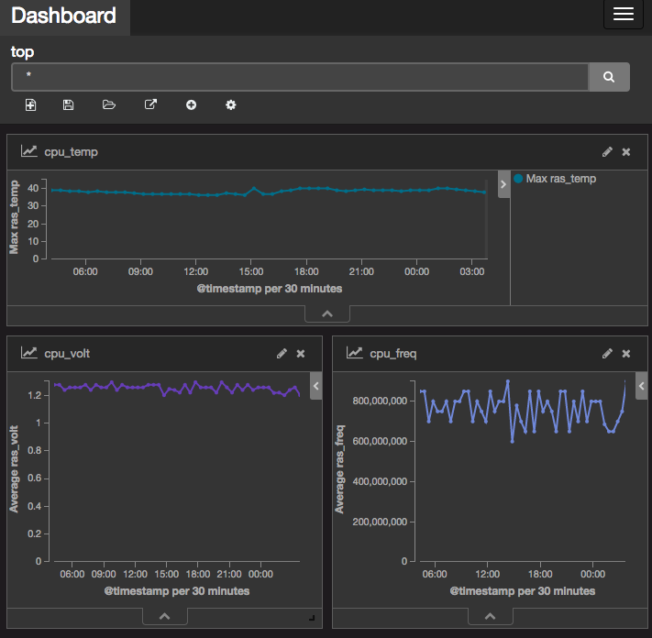Screen dimensions: 652x638
Task: Show the cpu_volt legend
Action: tap(315, 386)
